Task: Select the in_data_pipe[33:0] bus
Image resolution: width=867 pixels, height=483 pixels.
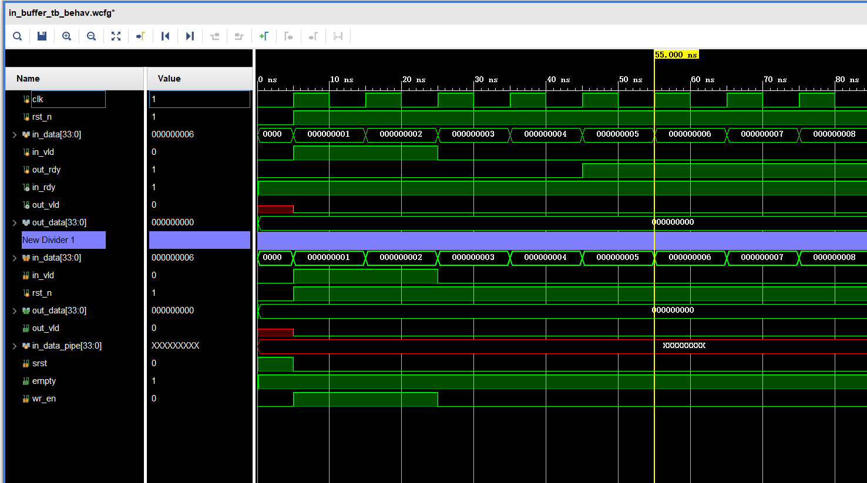Action: click(67, 346)
